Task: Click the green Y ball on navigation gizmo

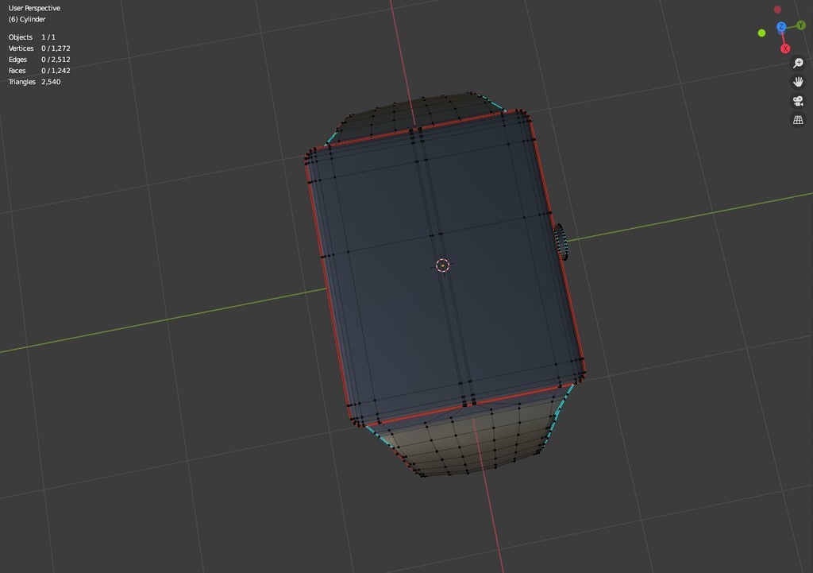Action: tap(800, 25)
